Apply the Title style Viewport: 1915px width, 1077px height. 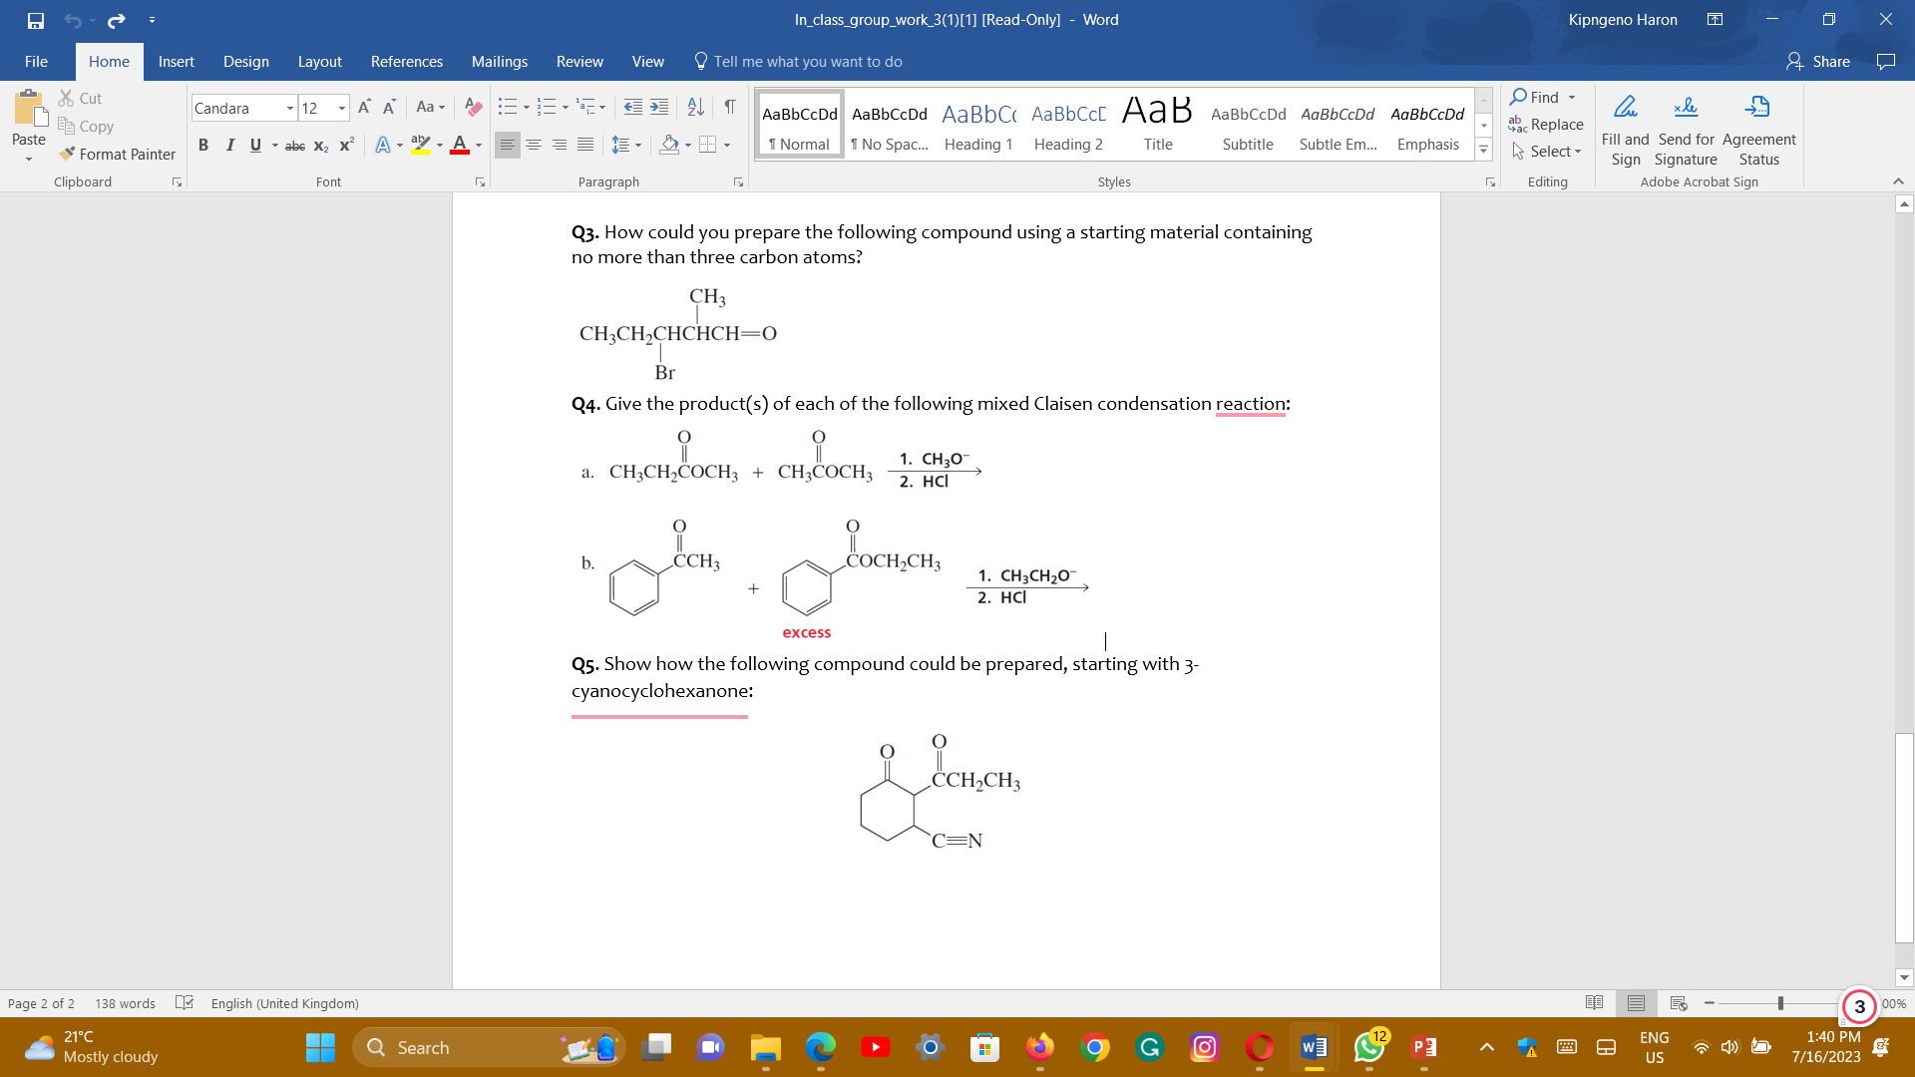point(1158,124)
